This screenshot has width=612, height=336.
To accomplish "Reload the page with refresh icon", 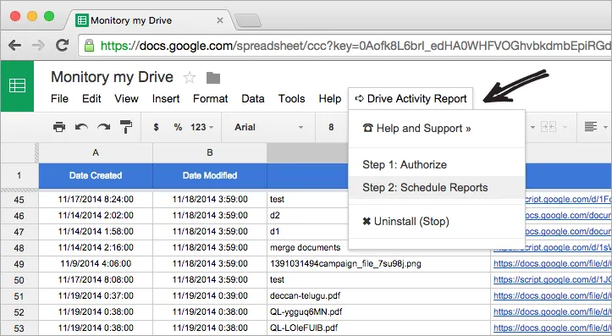I will coord(62,45).
